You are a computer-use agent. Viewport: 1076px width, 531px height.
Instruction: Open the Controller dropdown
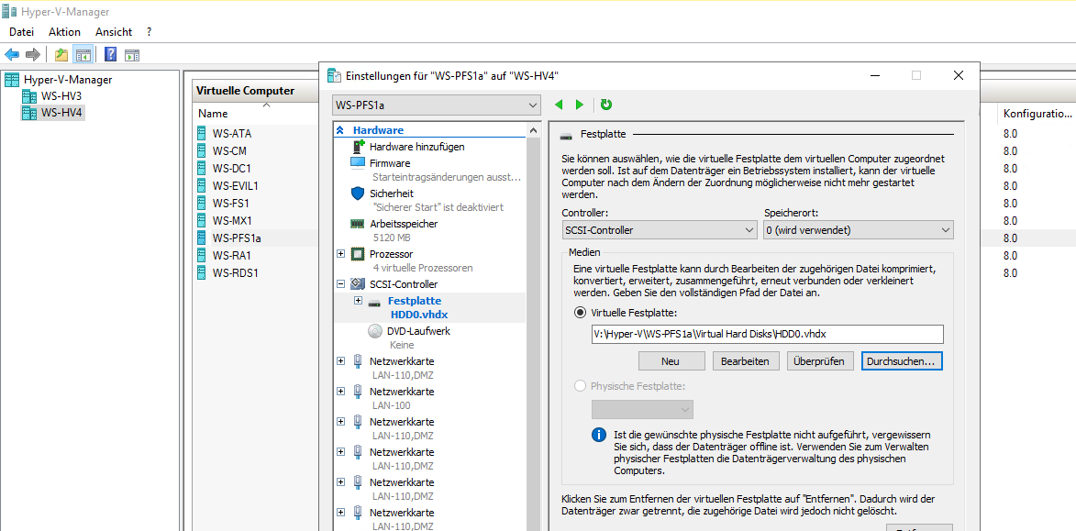coord(660,230)
